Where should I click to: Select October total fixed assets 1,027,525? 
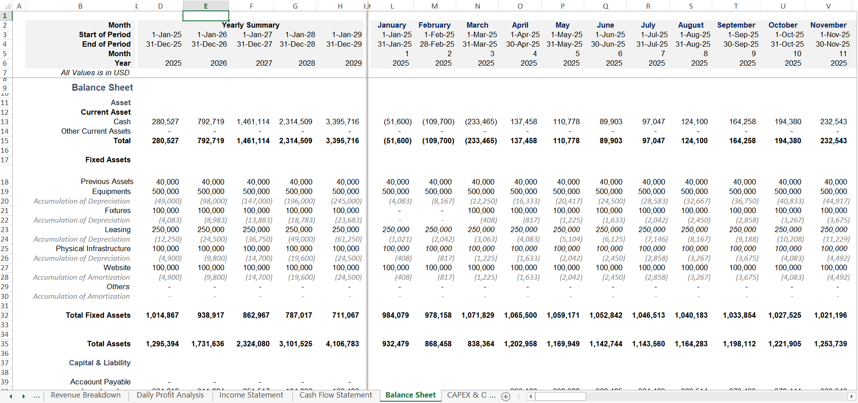[x=784, y=315]
